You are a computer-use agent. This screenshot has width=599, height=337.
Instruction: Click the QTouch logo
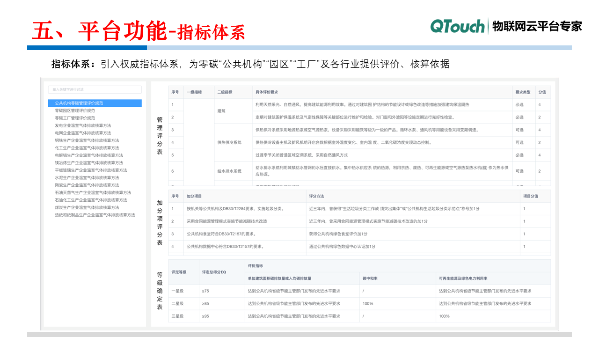click(x=457, y=26)
